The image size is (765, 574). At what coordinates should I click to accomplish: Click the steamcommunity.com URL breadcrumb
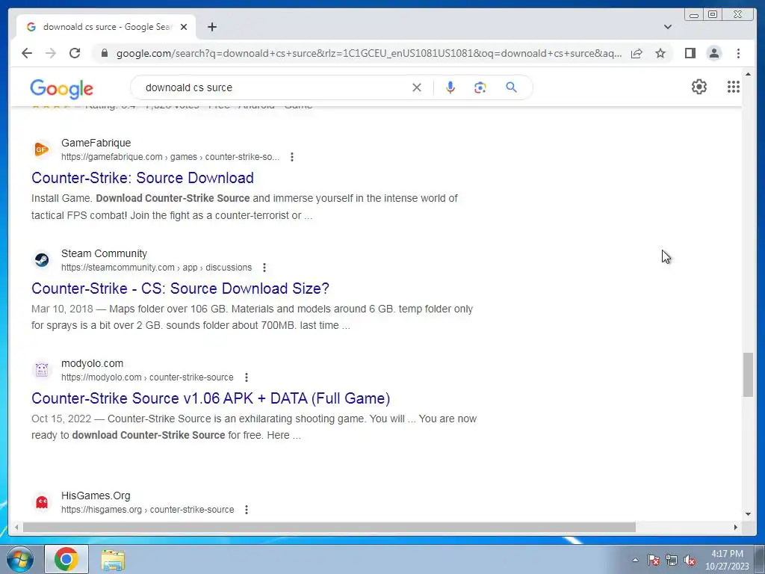click(x=157, y=268)
